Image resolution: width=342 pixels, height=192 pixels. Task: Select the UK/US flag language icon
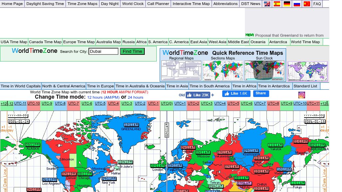[x=267, y=4]
